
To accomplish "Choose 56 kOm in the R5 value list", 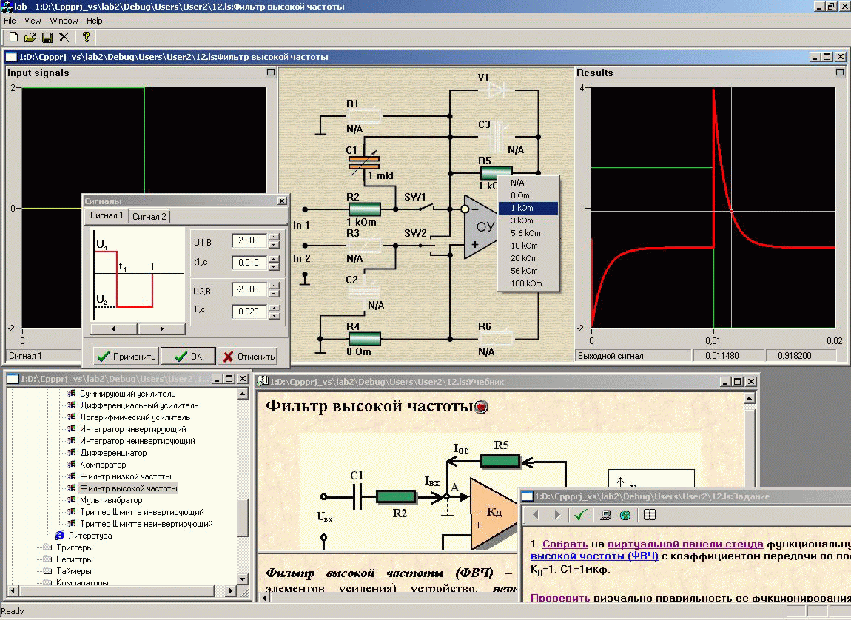I will point(528,271).
